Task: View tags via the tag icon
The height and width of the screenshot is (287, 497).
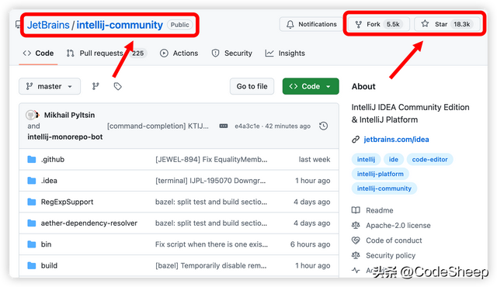Action: (x=117, y=86)
